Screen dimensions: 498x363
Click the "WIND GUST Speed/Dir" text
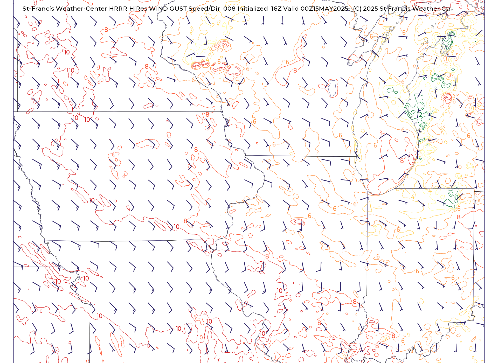coord(184,9)
